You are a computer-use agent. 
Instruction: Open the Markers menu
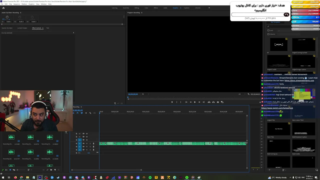(x=24, y=4)
